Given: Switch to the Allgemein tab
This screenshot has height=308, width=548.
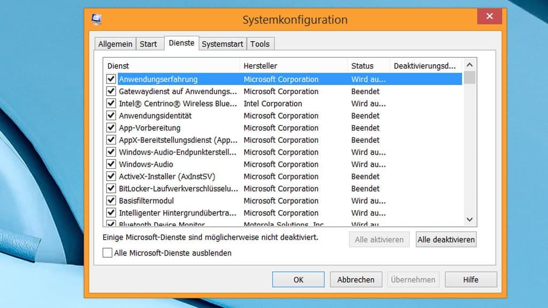Looking at the screenshot, I should coord(115,44).
